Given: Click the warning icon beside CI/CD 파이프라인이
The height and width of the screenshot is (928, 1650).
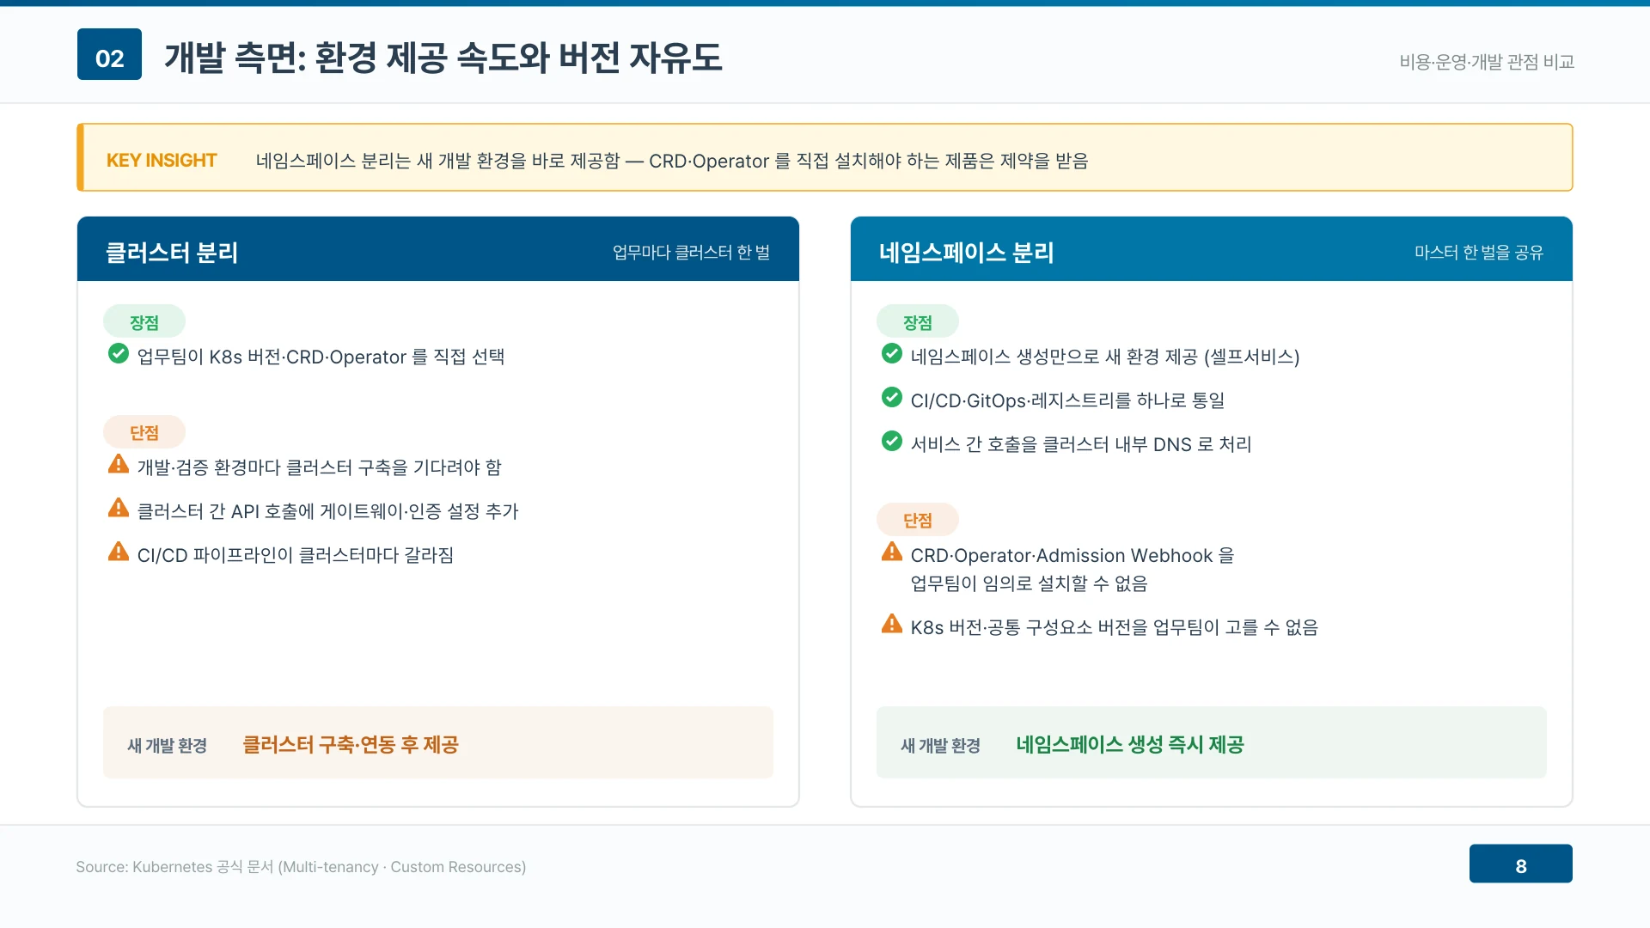Looking at the screenshot, I should (x=119, y=553).
